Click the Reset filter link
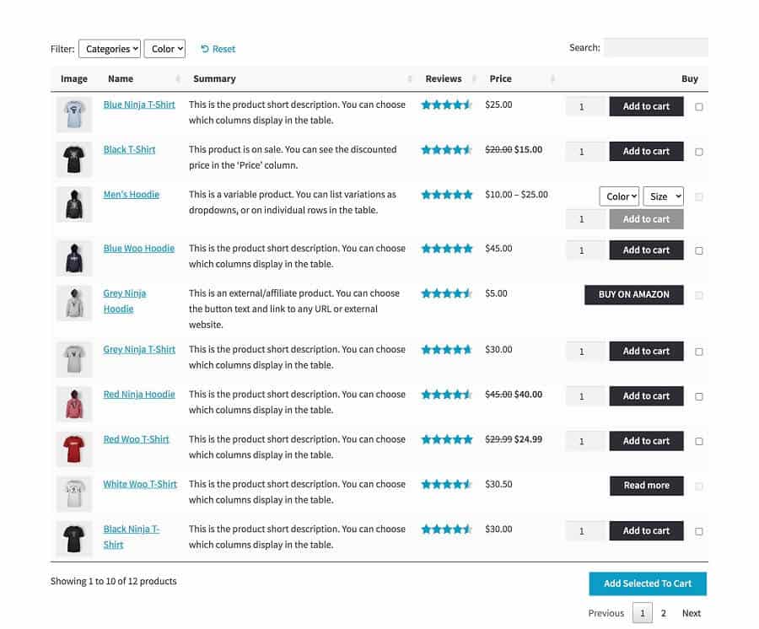Screen dimensions: 759x629 click(218, 49)
